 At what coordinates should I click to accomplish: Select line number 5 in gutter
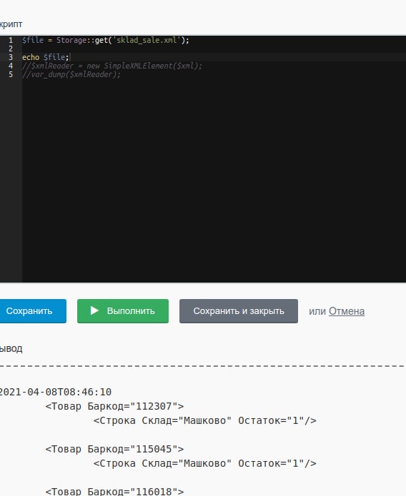[11, 74]
